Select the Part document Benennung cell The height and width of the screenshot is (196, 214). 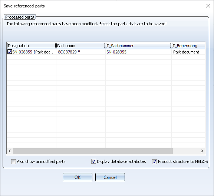pos(186,52)
